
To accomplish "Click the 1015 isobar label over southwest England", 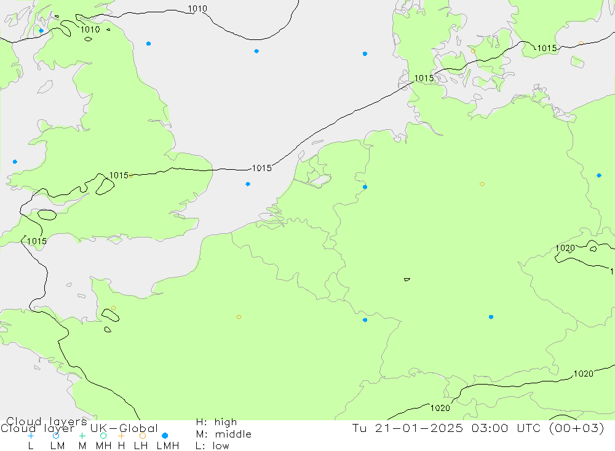I will (37, 241).
